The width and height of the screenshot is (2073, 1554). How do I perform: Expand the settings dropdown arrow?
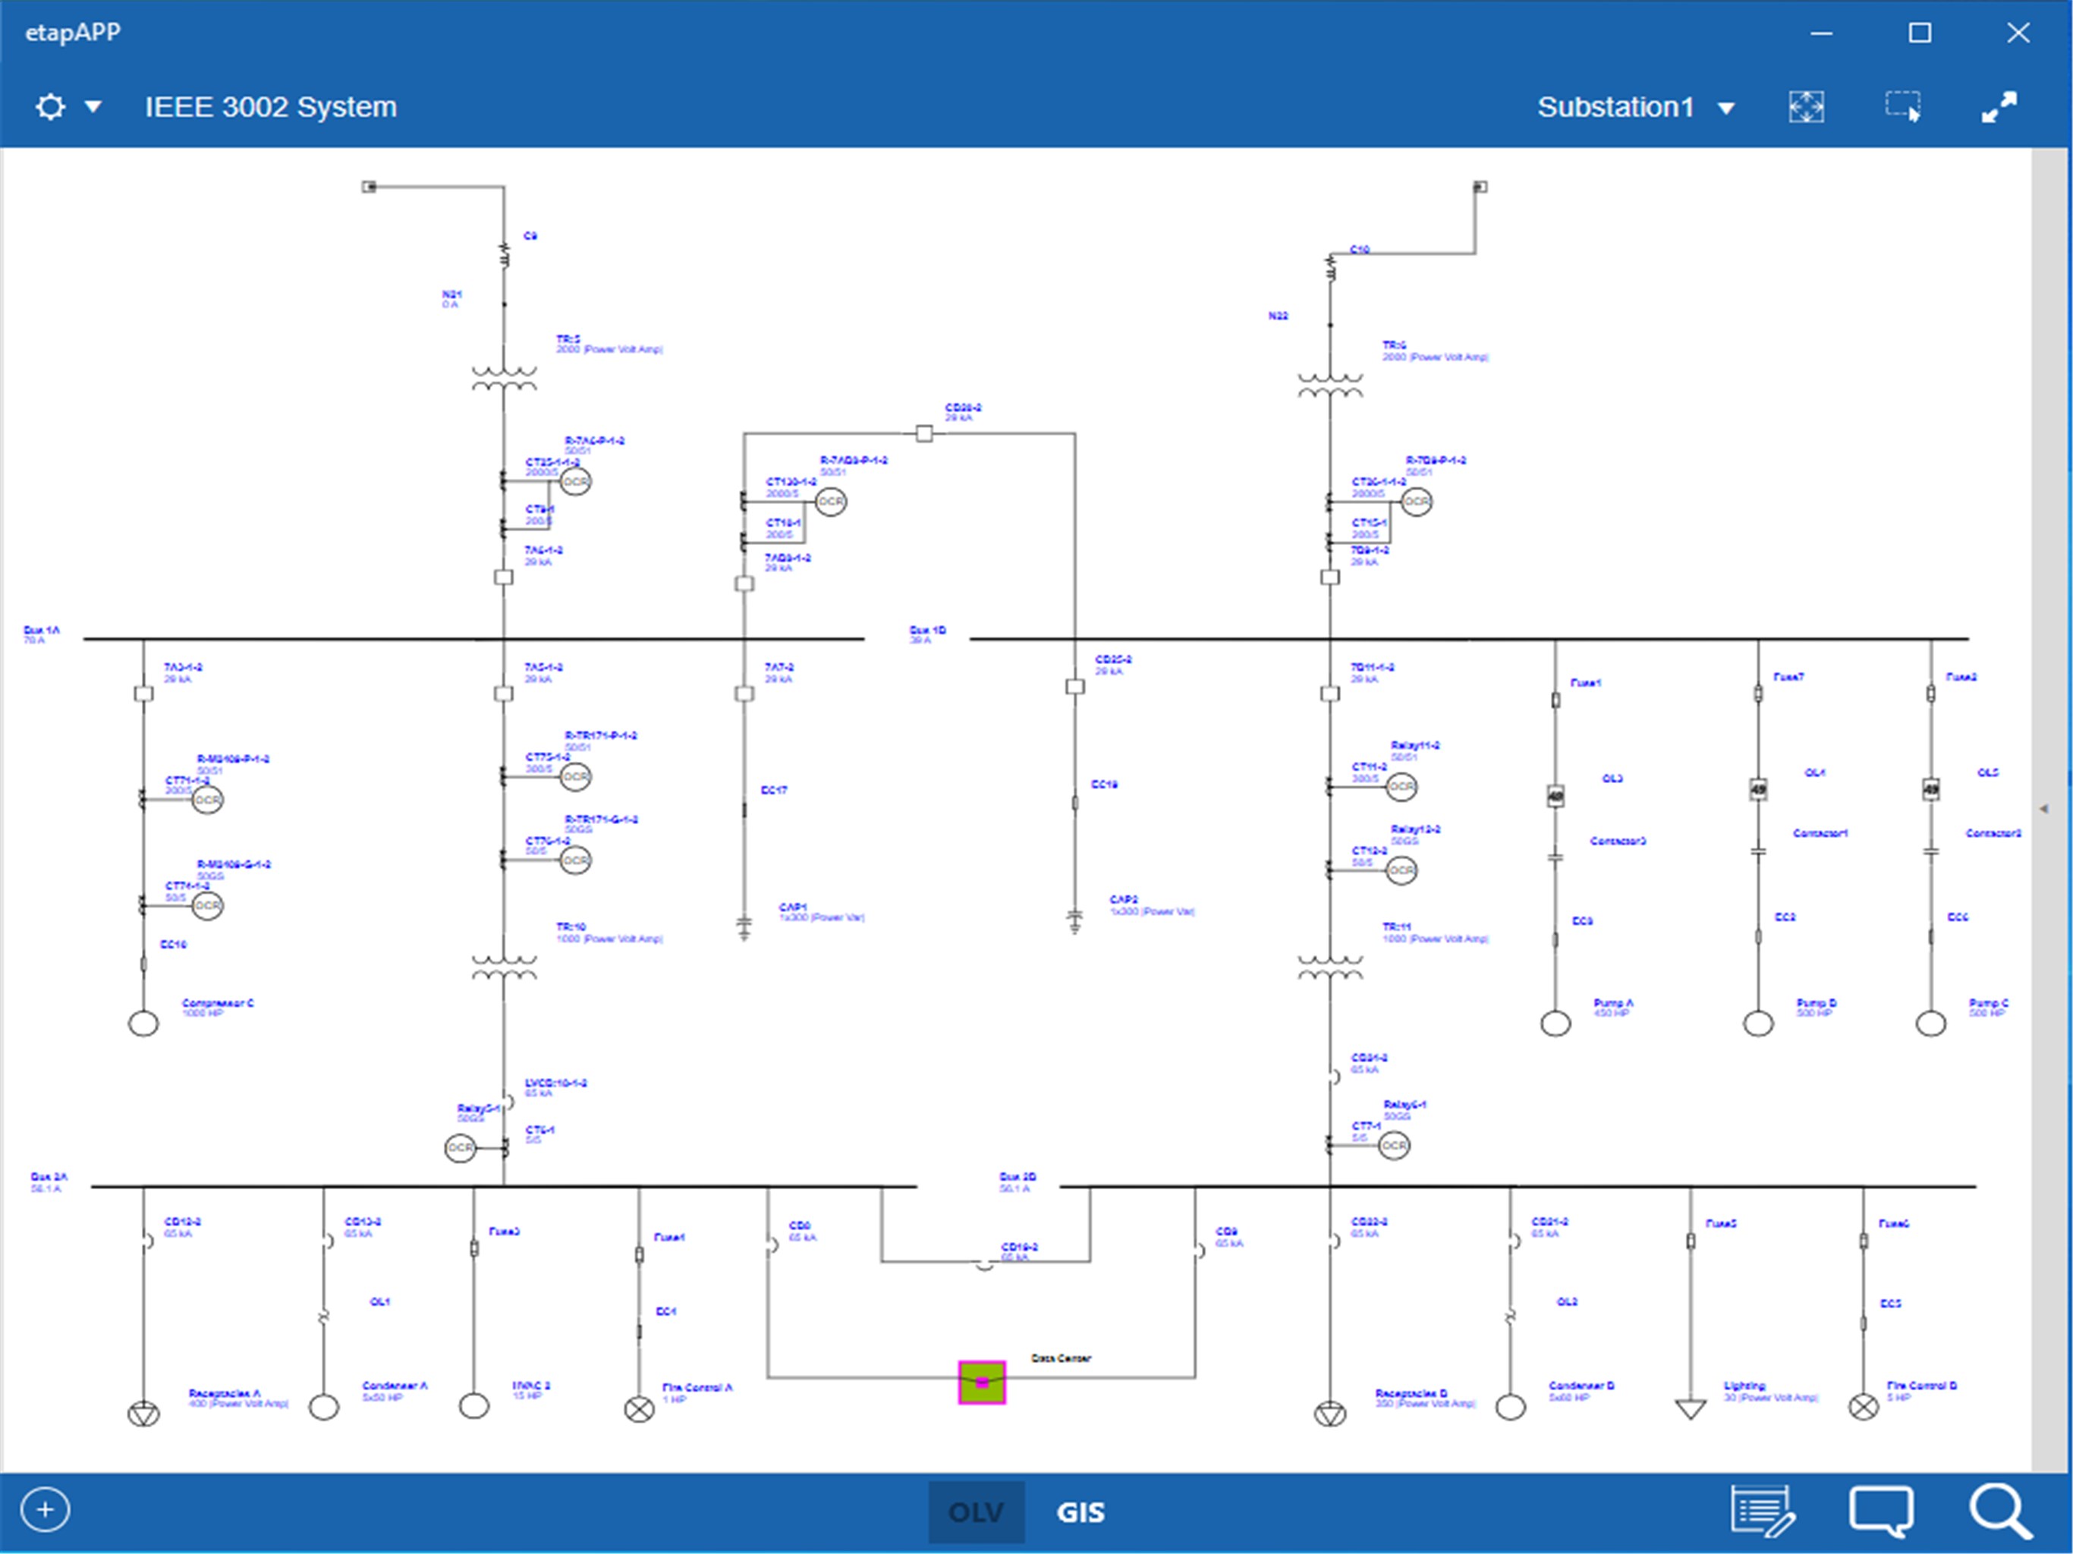click(93, 107)
